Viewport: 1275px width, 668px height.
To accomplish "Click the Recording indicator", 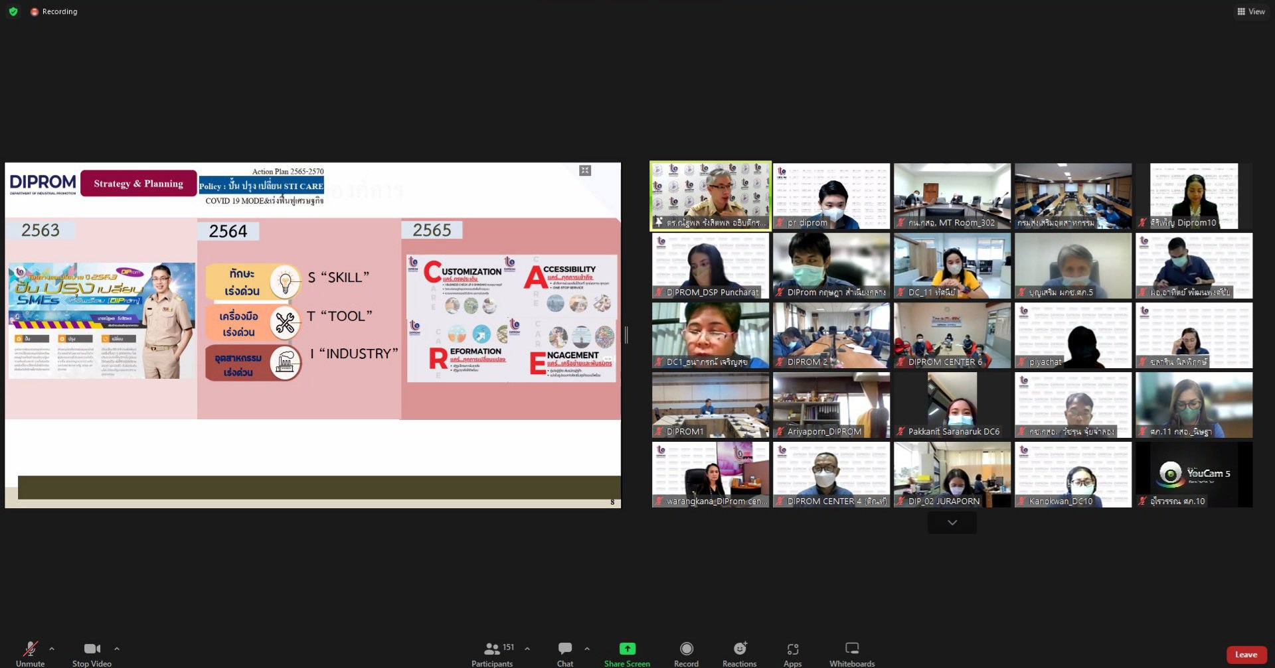I will 54,11.
